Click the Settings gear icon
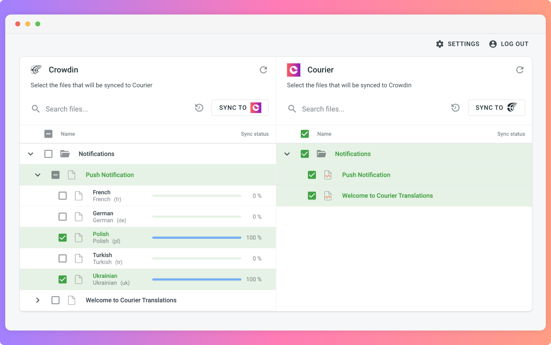This screenshot has height=345, width=551. pos(440,44)
